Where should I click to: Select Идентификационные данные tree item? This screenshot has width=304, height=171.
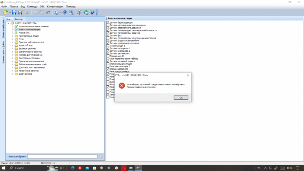[x=34, y=26]
